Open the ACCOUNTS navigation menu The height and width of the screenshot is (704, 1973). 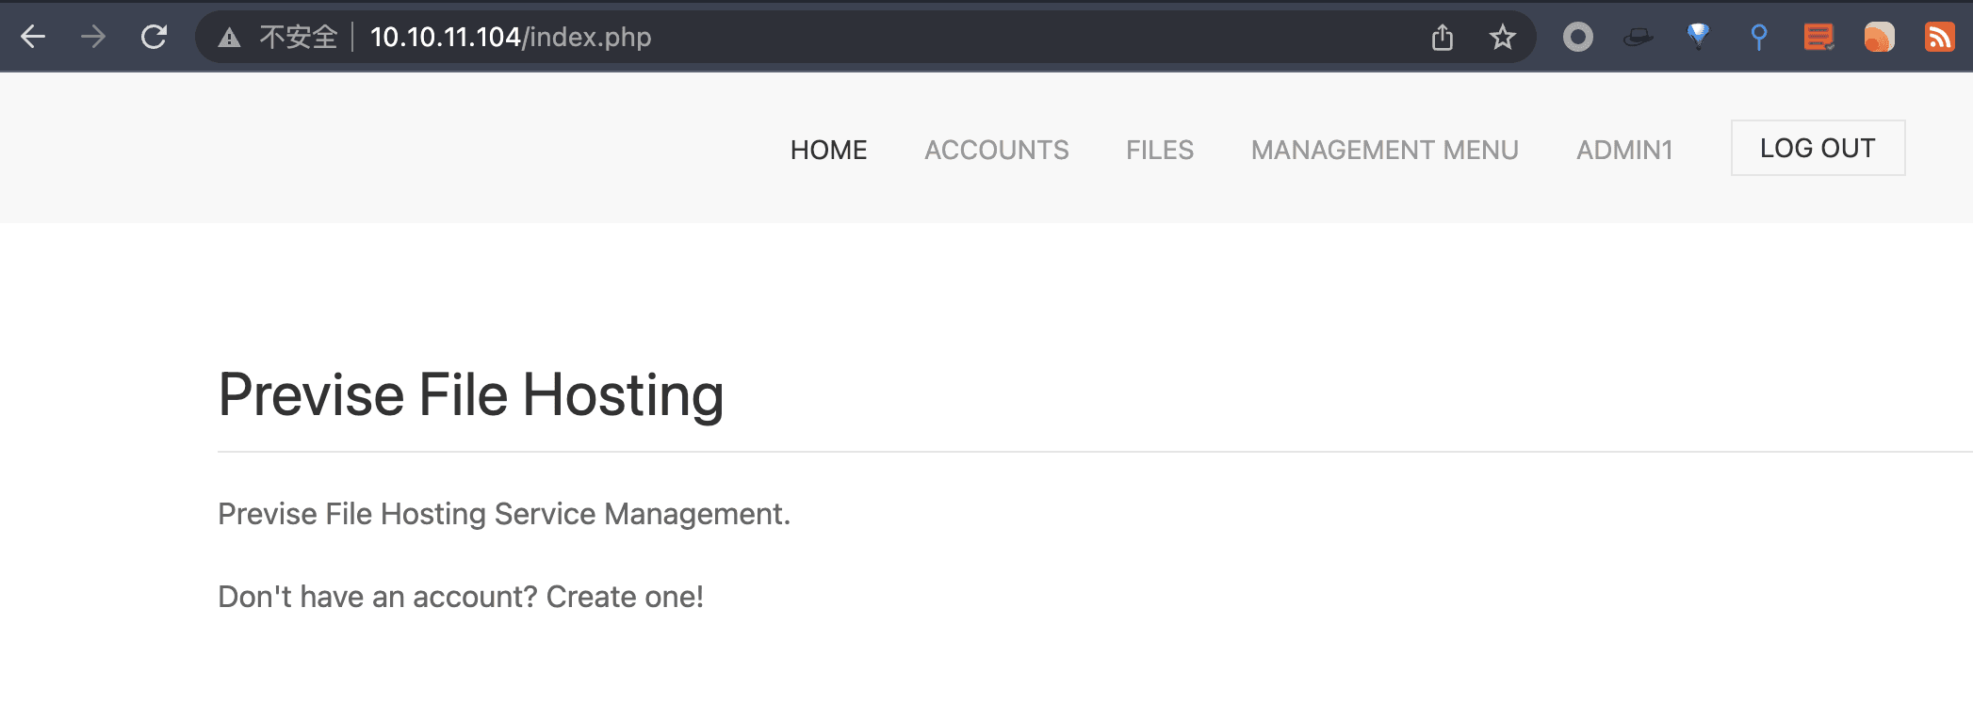997,150
